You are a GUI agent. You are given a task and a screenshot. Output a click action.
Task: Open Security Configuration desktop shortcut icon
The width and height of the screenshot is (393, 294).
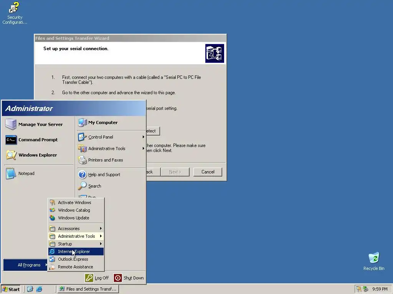pos(14,8)
